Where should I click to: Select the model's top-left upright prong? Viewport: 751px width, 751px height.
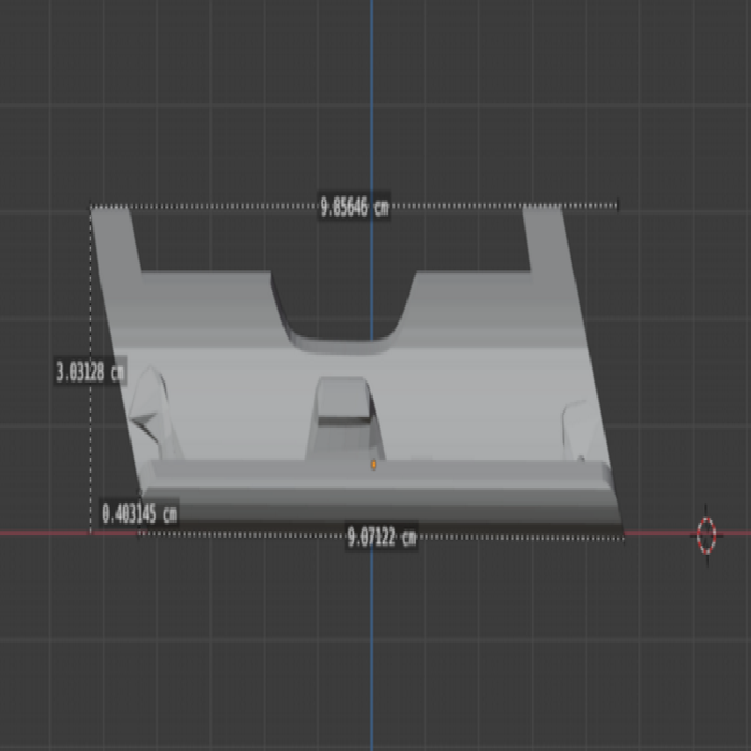point(117,240)
